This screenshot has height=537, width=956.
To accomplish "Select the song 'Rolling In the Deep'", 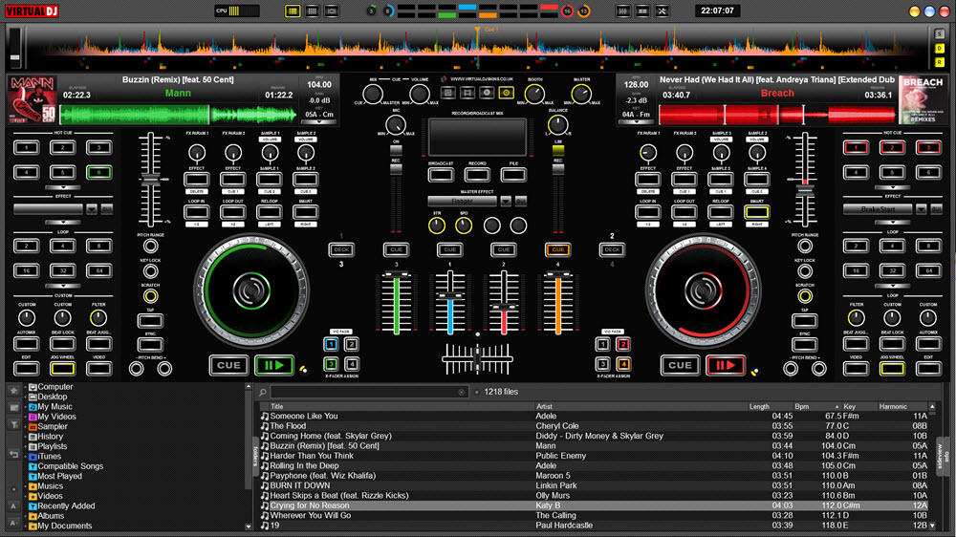I will click(304, 465).
